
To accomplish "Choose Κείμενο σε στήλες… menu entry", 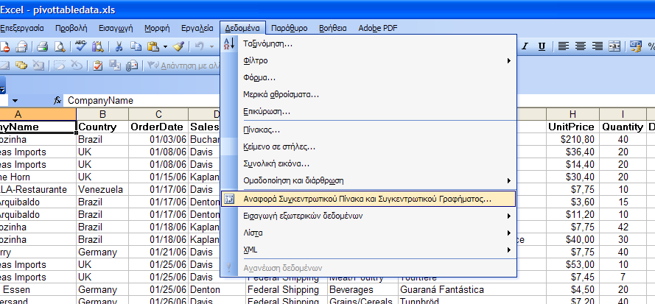I will coord(368,146).
